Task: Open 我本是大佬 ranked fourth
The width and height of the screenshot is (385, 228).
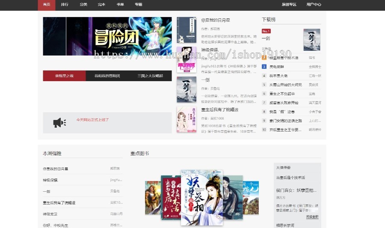Action: tap(278, 76)
